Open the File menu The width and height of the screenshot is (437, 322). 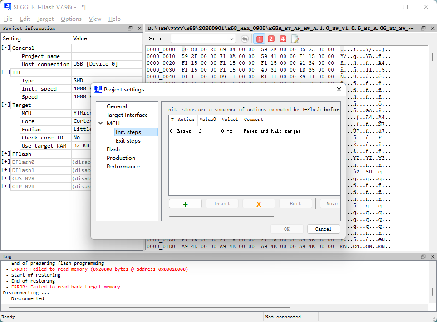[x=8, y=19]
